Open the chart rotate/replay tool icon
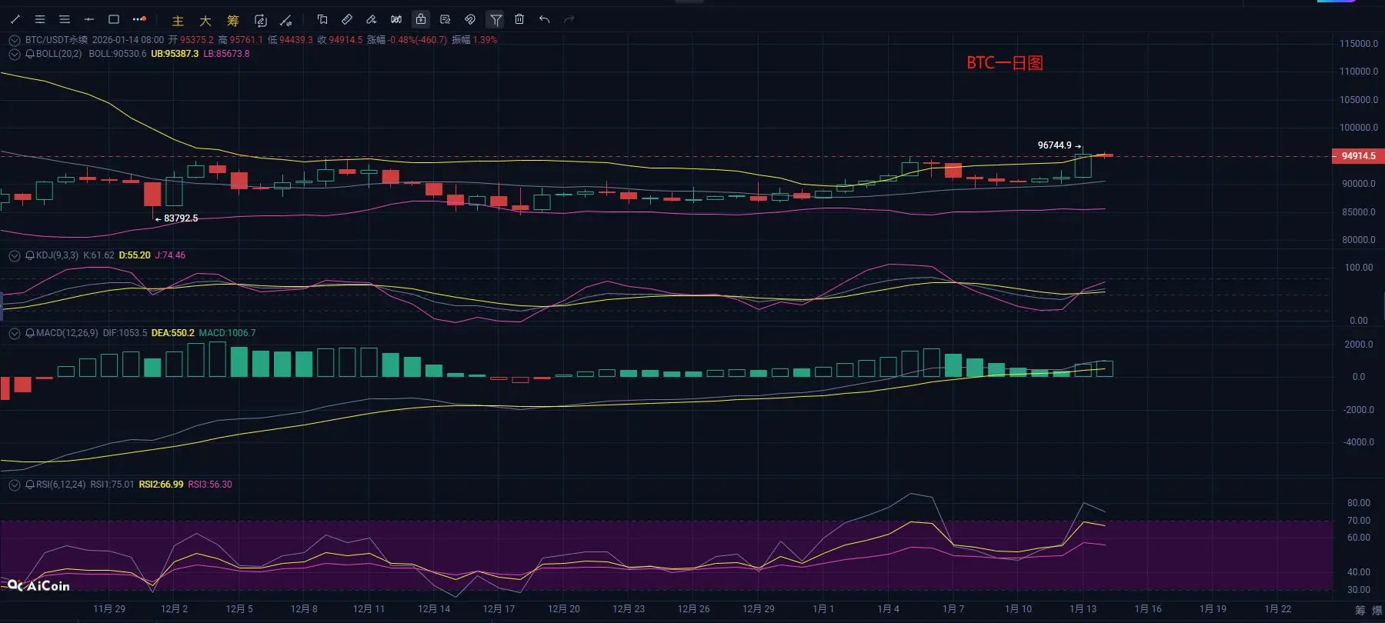The height and width of the screenshot is (623, 1385). 261,20
